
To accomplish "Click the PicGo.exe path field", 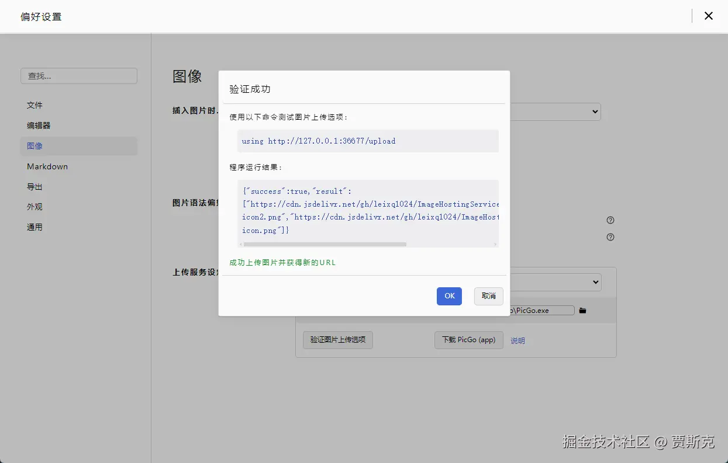I will click(x=542, y=311).
